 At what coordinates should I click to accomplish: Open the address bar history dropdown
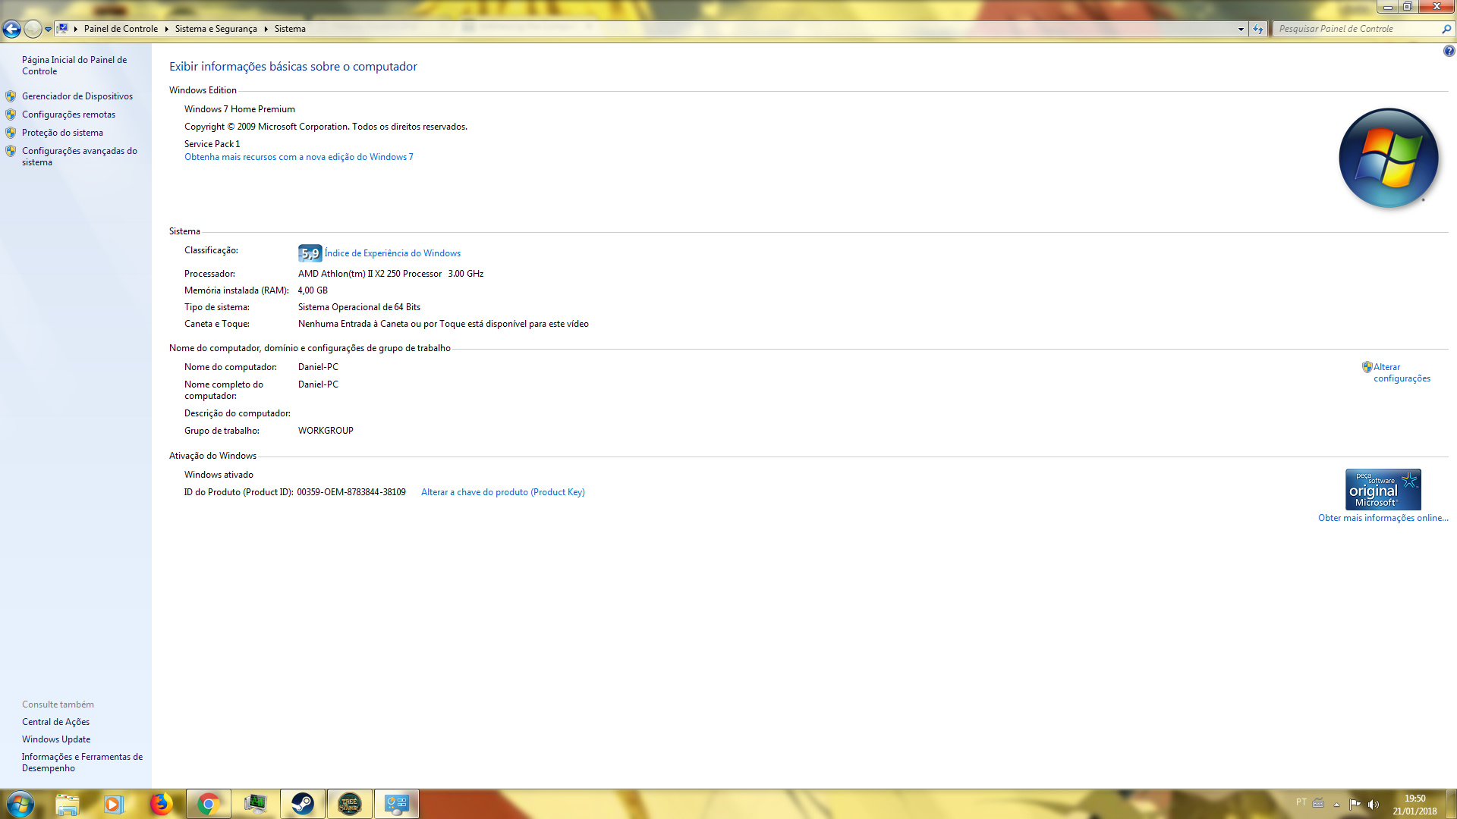point(1241,29)
